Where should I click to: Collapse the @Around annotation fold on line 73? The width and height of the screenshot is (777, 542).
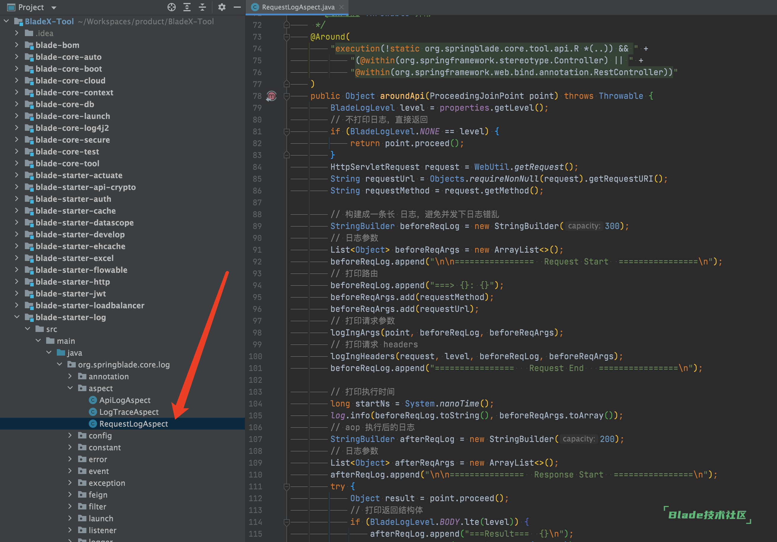(x=287, y=37)
